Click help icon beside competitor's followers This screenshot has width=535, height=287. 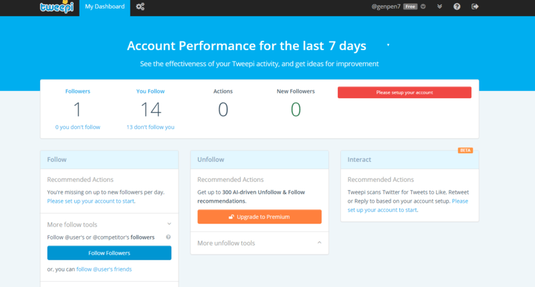168,237
